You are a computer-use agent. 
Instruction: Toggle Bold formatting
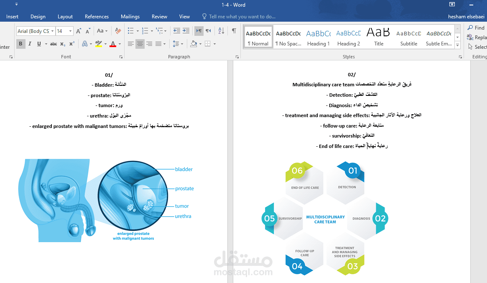20,44
